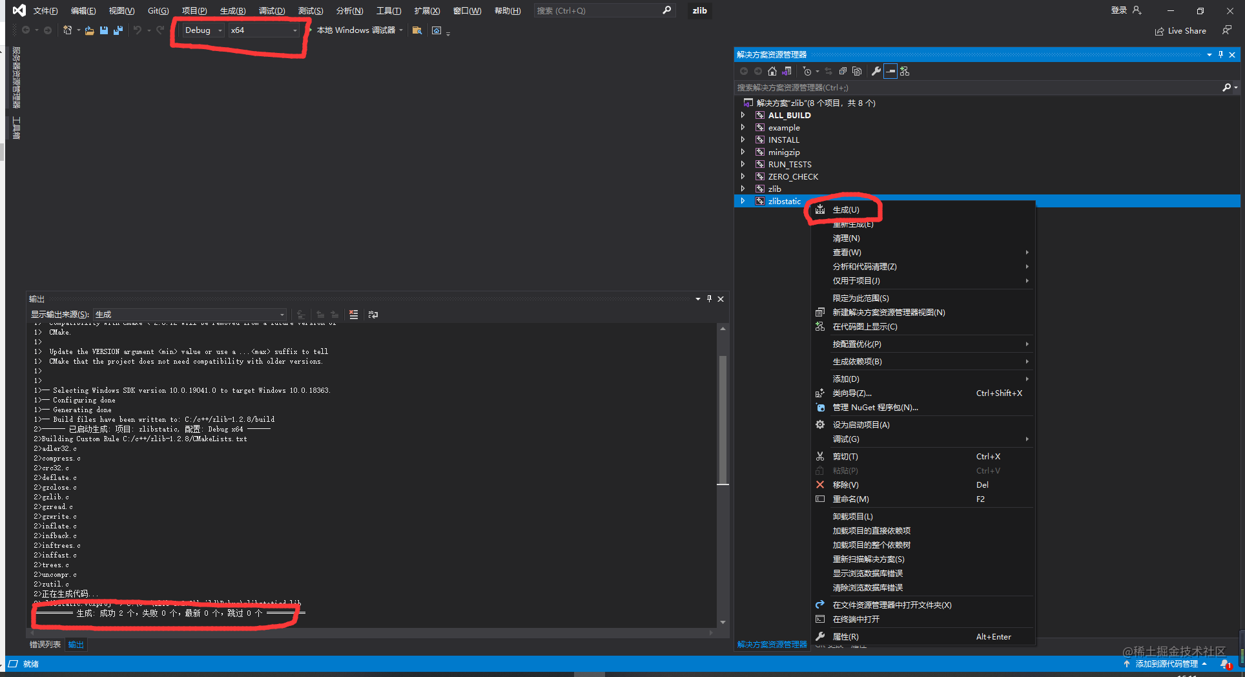Click the Properties wrench icon in Solution Explorer
Viewport: 1245px width, 677px height.
(876, 71)
